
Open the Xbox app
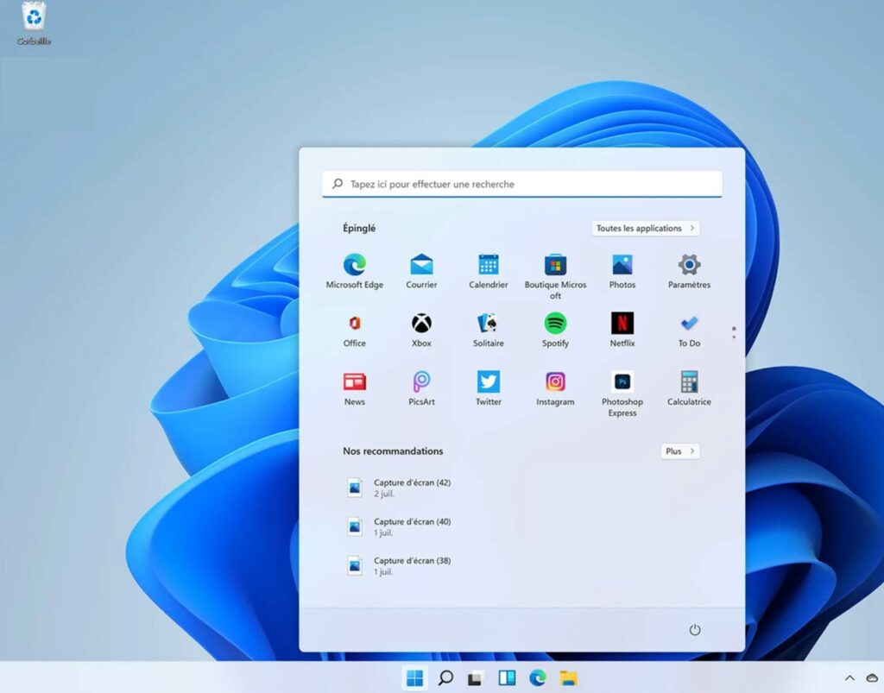pyautogui.click(x=421, y=324)
